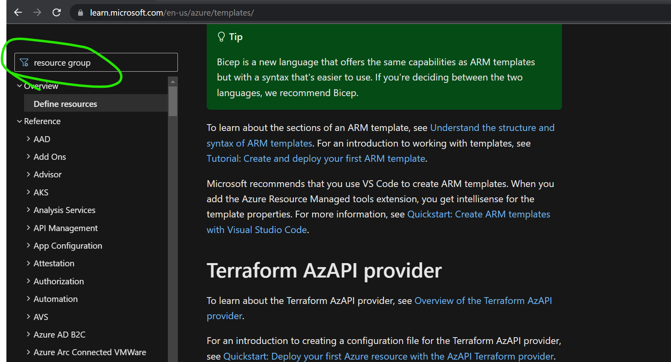Expand the Advisor node chevron
Viewport: 671px width, 362px height.
28,174
